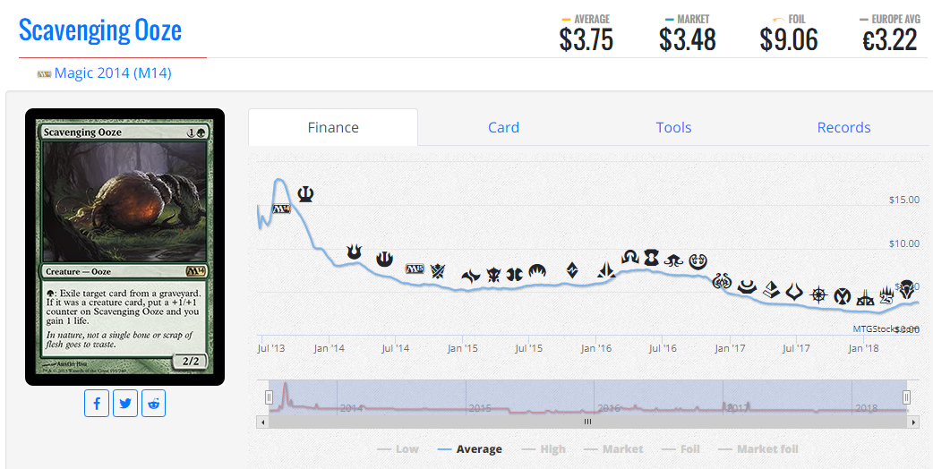
Task: Click the Amonkhet pyramid set symbol
Action: [771, 290]
